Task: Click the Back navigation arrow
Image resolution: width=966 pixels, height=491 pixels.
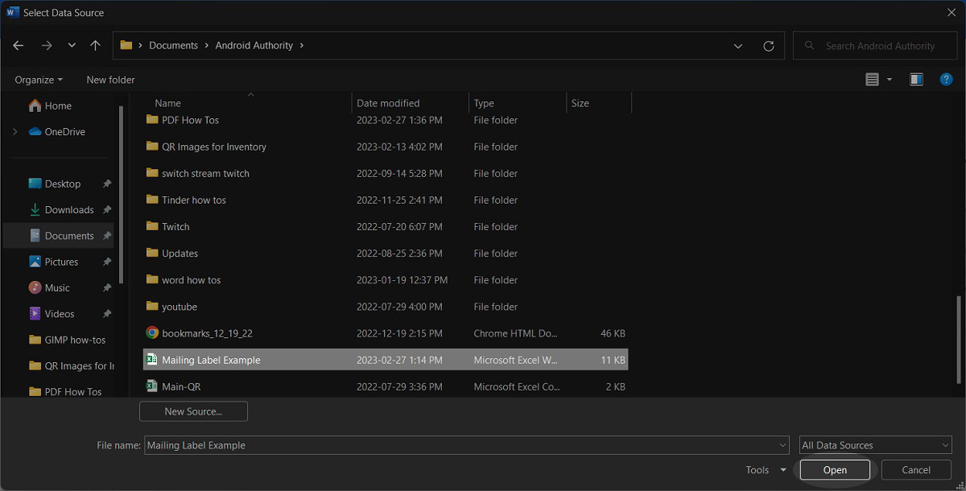Action: click(19, 46)
